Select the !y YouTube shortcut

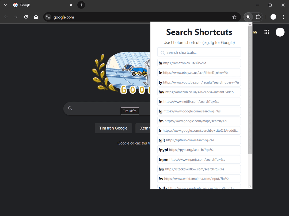pyautogui.click(x=199, y=82)
